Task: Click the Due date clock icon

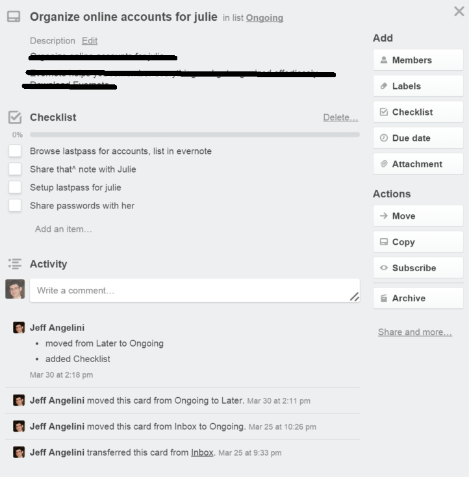Action: pyautogui.click(x=383, y=138)
